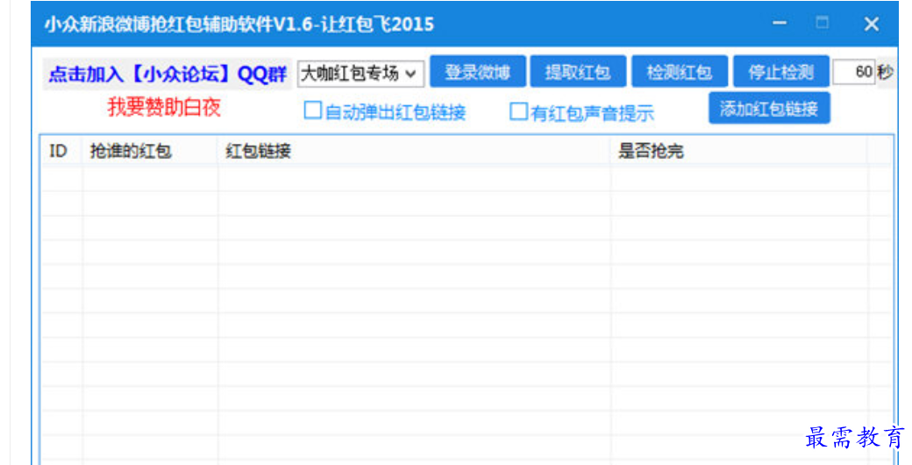Click the 添加红包链接 button

769,108
